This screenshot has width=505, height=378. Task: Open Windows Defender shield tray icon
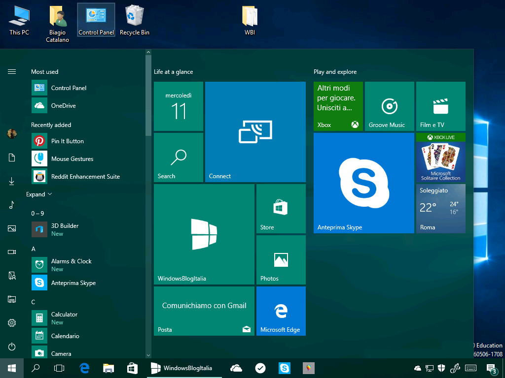coord(441,368)
